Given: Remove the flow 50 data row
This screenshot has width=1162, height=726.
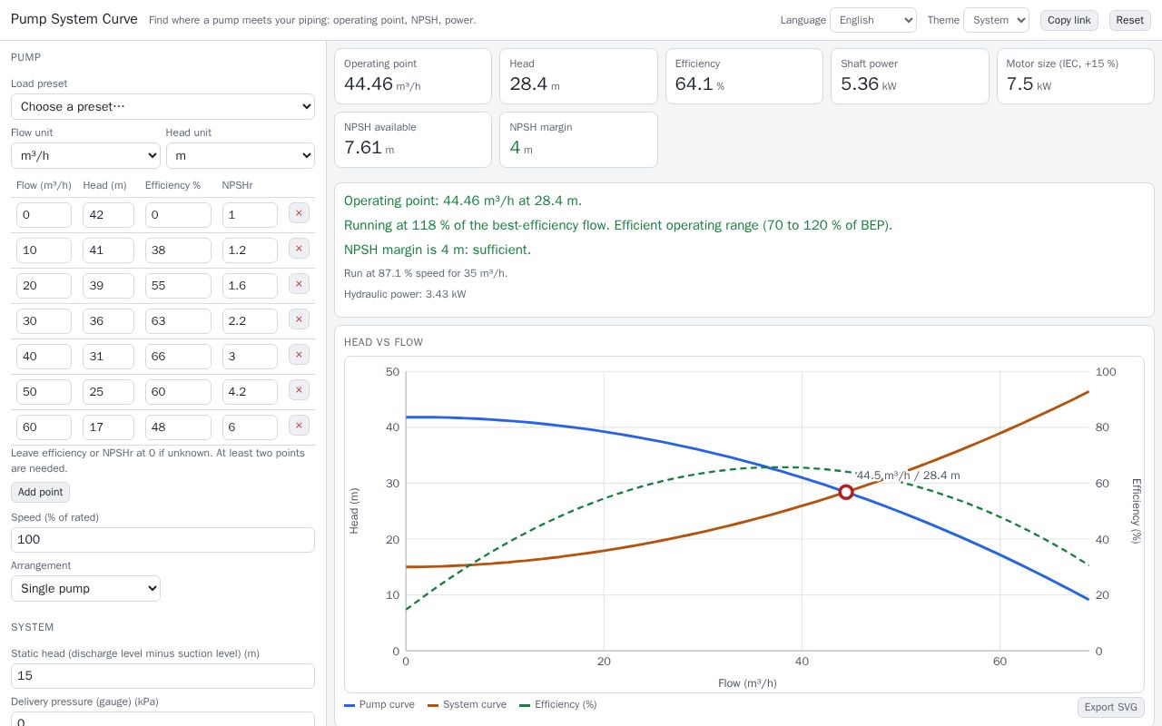Looking at the screenshot, I should click(x=299, y=390).
